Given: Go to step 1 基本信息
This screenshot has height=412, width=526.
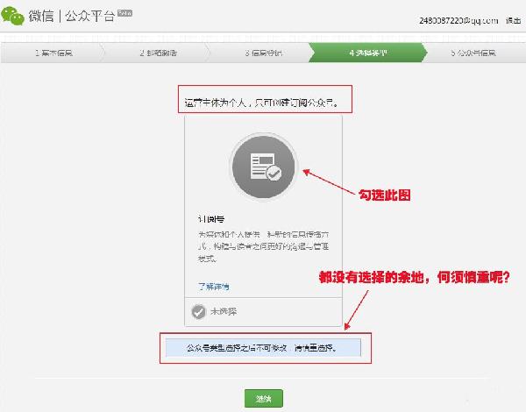Looking at the screenshot, I should pos(53,53).
